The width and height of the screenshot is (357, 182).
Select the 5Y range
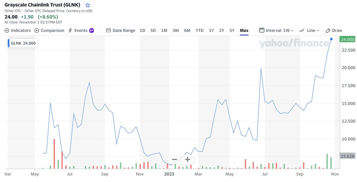(232, 30)
